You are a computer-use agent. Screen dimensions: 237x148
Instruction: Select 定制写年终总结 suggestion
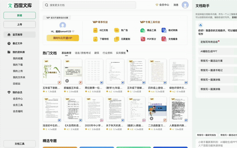[218, 42]
